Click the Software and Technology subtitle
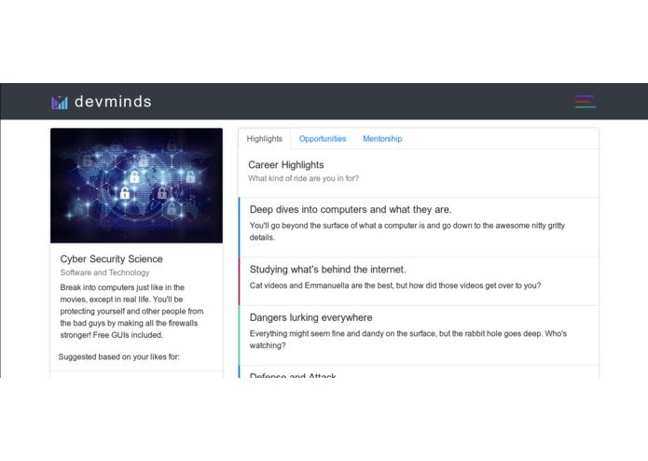648x461 pixels. [104, 272]
